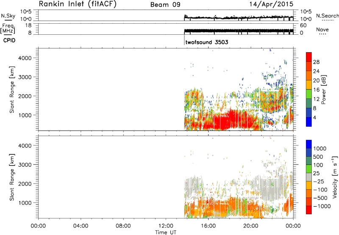
Task: Click the '3000' tick of the velocity panel
Action: coord(25,165)
